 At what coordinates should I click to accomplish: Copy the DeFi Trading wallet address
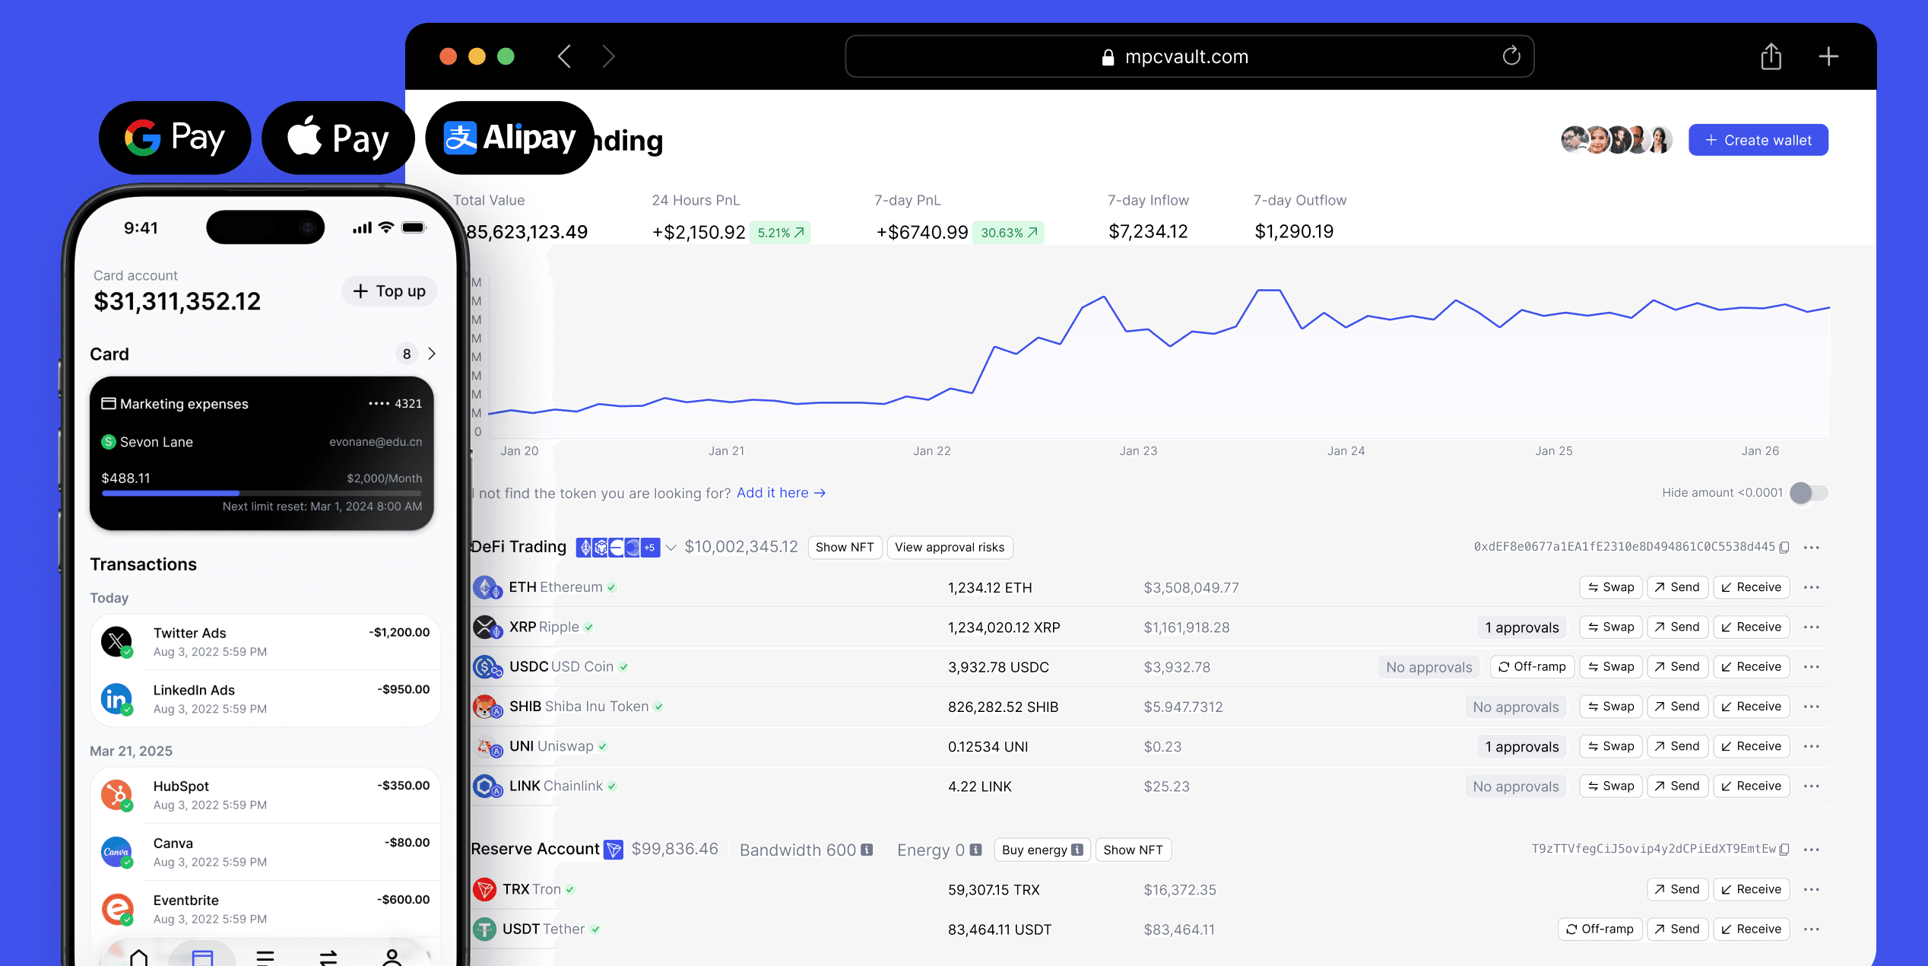(1784, 547)
